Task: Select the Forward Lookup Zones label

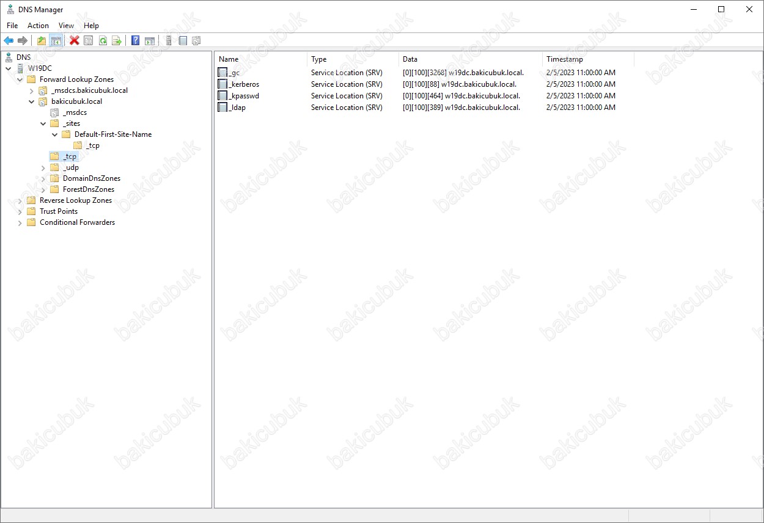Action: pyautogui.click(x=76, y=79)
